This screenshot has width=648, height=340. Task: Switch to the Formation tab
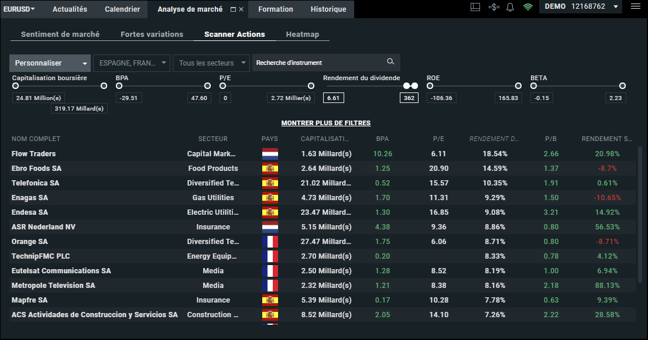pyautogui.click(x=276, y=9)
